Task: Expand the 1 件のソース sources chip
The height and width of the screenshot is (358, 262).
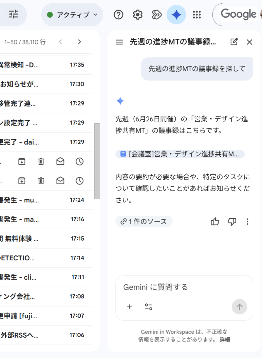Action: [x=144, y=222]
